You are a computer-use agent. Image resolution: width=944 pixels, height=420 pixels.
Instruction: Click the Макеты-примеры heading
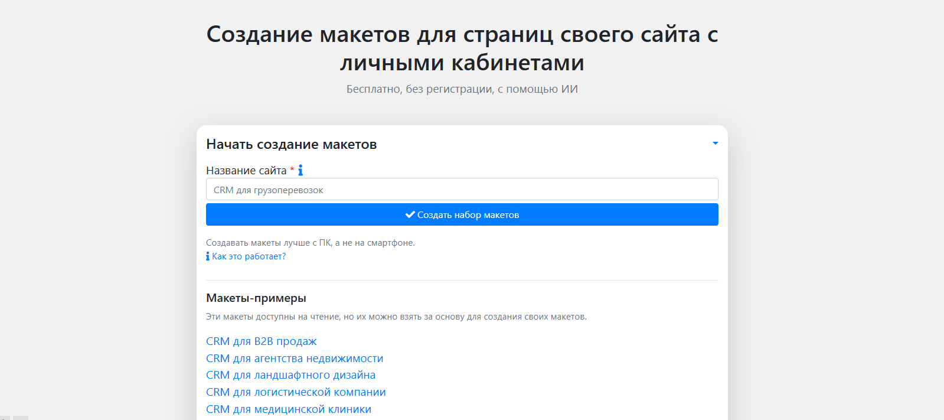[x=256, y=298]
